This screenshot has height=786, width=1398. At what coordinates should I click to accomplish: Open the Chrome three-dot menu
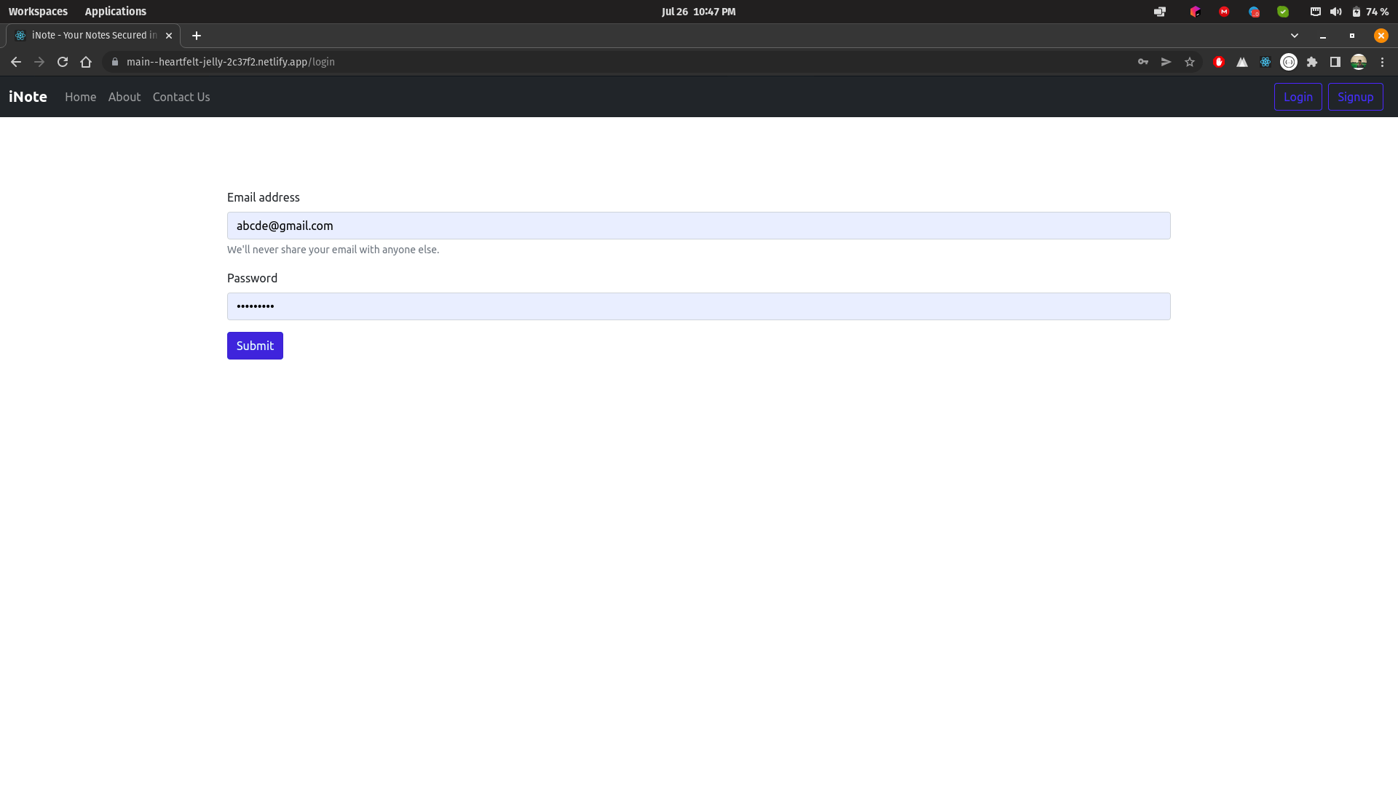[1382, 62]
